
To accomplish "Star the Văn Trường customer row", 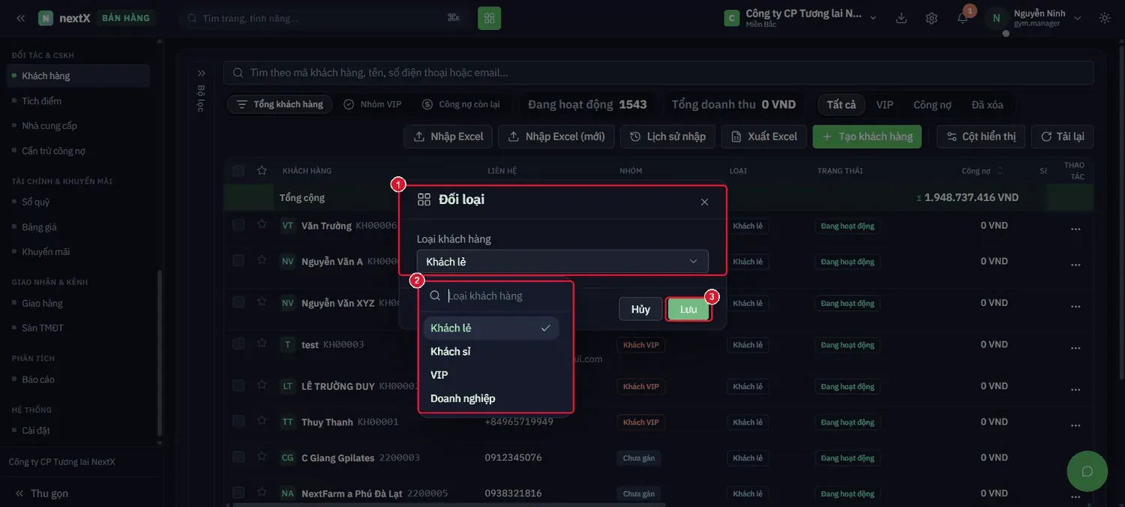I will click(262, 224).
